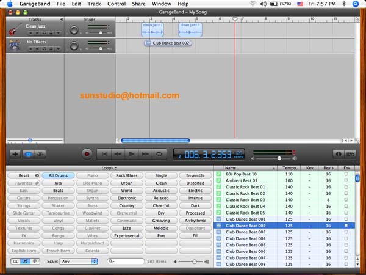Switch loop browser to musical button view
This screenshot has height=275, width=366.
click(x=26, y=262)
